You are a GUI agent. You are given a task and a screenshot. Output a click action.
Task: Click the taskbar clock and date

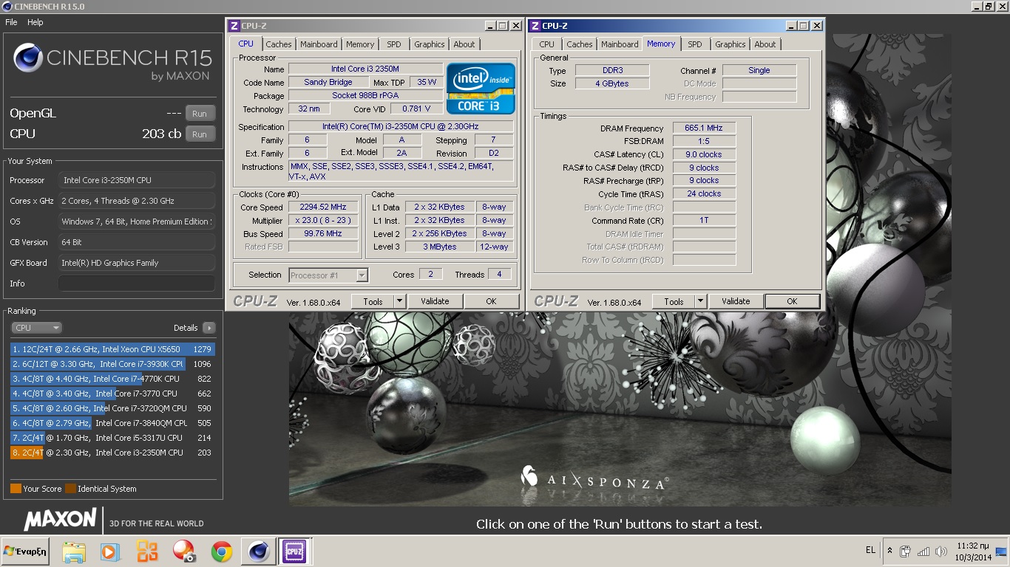pos(972,551)
